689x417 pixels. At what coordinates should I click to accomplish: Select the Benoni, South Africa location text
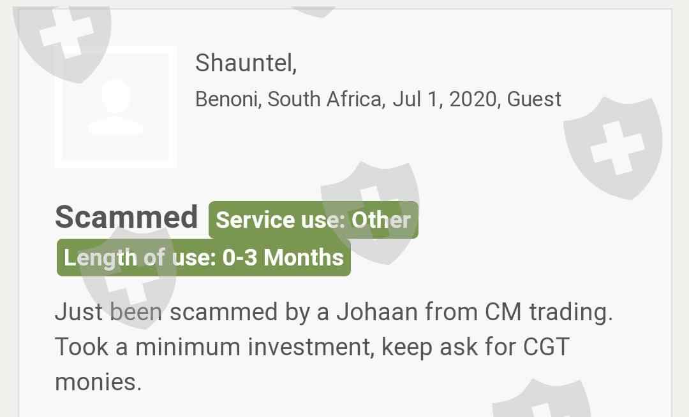click(290, 99)
